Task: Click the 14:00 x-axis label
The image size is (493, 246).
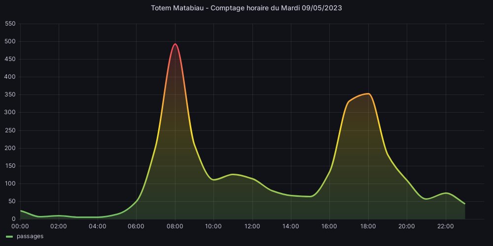Action: (x=291, y=226)
